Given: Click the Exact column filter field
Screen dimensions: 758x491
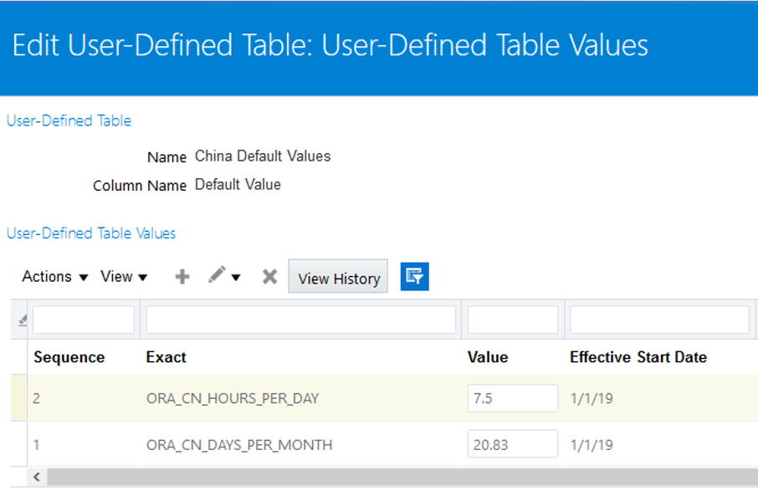Looking at the screenshot, I should pyautogui.click(x=301, y=320).
